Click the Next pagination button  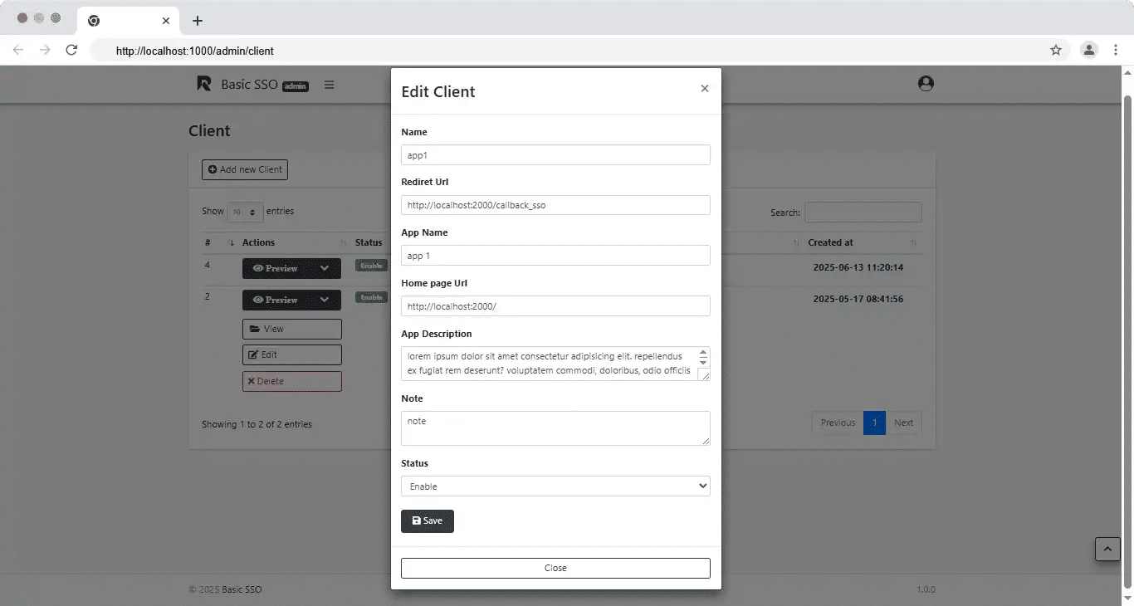[x=903, y=423]
